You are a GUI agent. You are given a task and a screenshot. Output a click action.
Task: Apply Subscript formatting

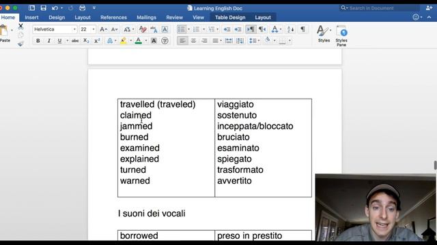[87, 41]
